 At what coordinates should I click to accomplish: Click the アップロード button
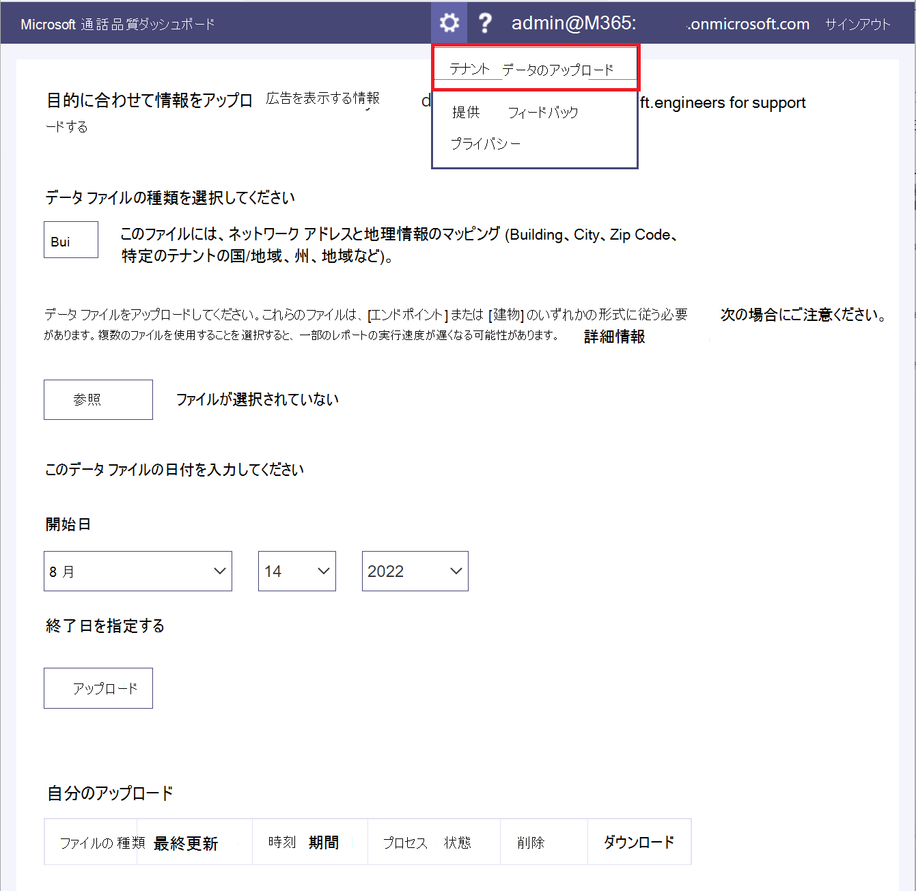[x=98, y=688]
